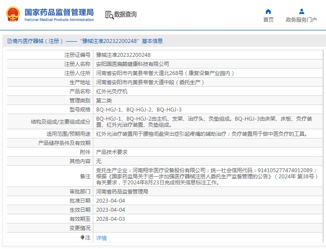Open 政务服务门户 portal link
Screen dimensions: 326x249
point(301,20)
